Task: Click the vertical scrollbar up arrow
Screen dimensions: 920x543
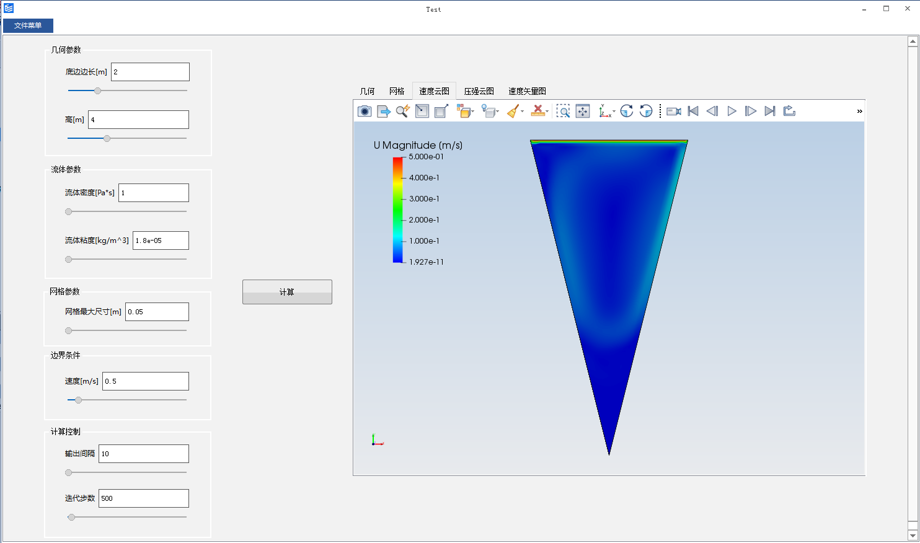Action: (913, 42)
